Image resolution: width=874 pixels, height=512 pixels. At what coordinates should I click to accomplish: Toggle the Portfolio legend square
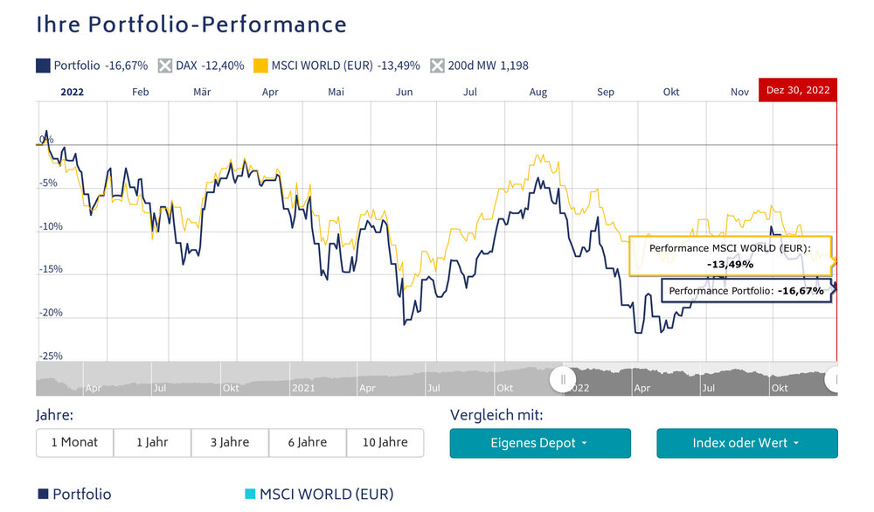point(43,66)
